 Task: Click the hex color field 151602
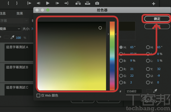tap(133, 91)
